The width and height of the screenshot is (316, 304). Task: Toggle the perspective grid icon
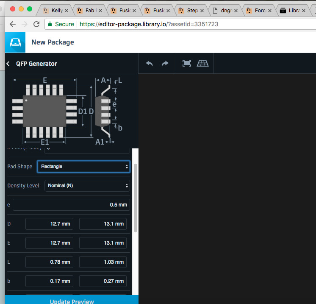pyautogui.click(x=202, y=63)
